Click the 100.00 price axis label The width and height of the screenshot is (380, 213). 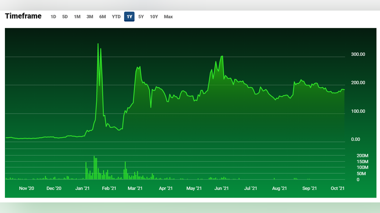click(x=358, y=111)
